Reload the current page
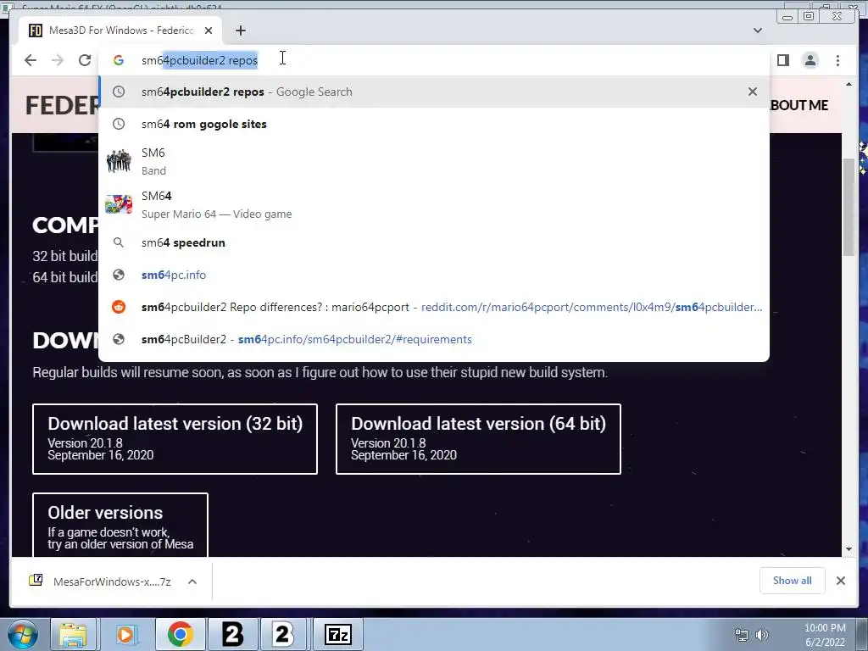Viewport: 868px width, 651px height. (x=84, y=60)
